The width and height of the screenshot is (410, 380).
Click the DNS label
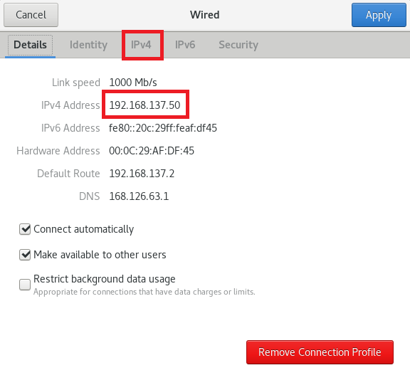click(x=90, y=196)
